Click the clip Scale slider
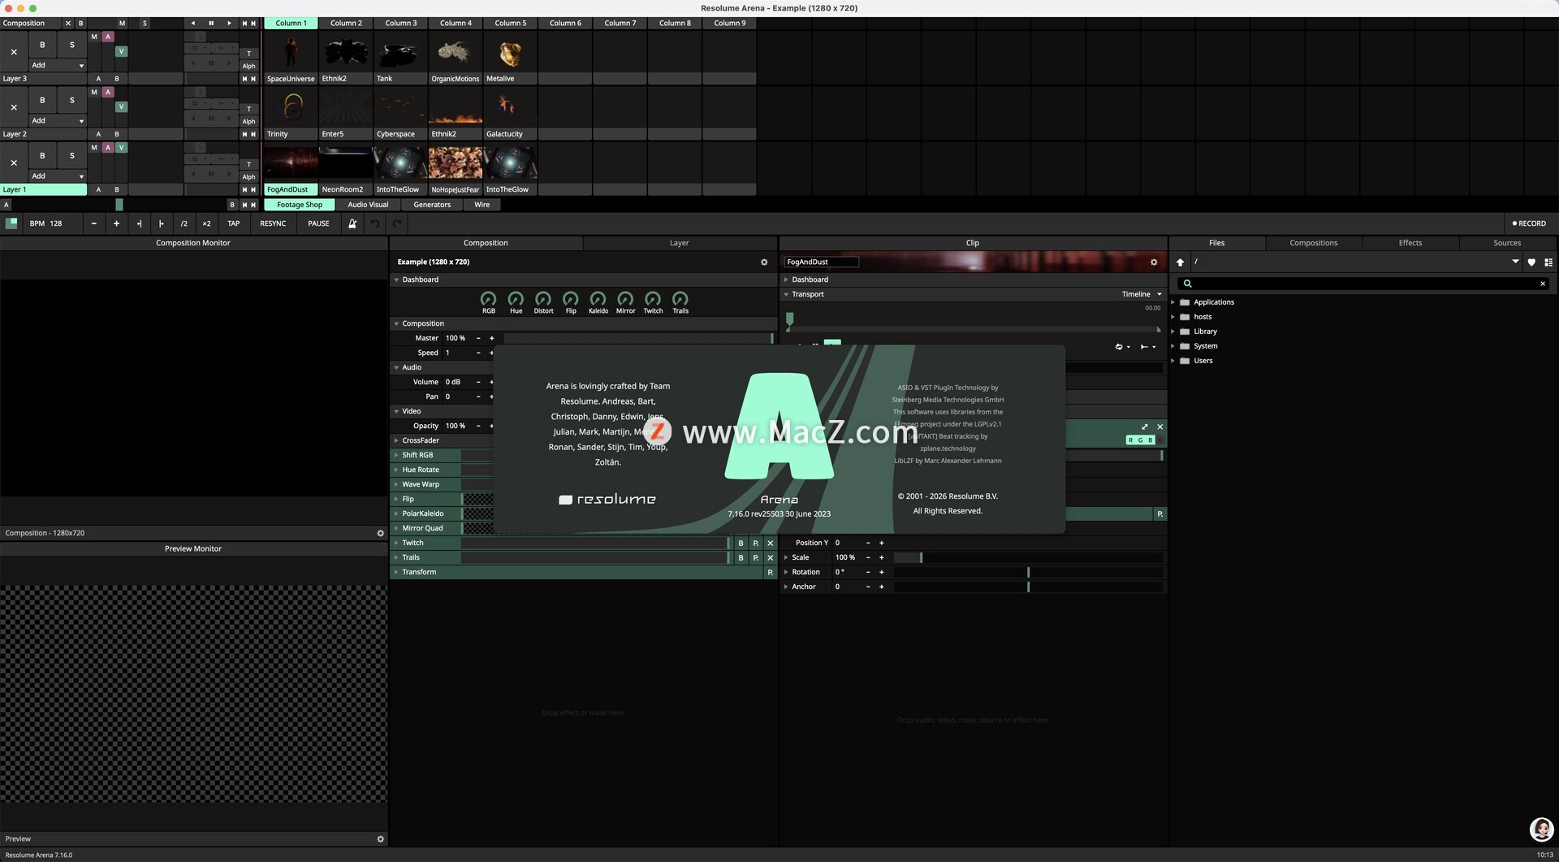The height and width of the screenshot is (862, 1559). [x=1028, y=558]
